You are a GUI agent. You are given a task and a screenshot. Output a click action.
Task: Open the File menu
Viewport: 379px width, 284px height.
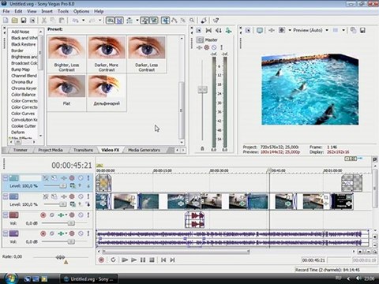[6, 11]
